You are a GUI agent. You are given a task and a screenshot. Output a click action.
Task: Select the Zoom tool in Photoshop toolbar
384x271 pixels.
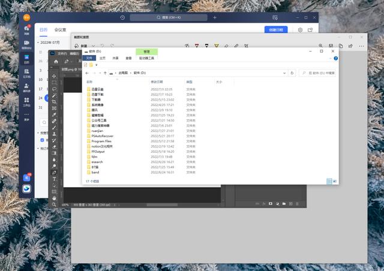(x=54, y=204)
